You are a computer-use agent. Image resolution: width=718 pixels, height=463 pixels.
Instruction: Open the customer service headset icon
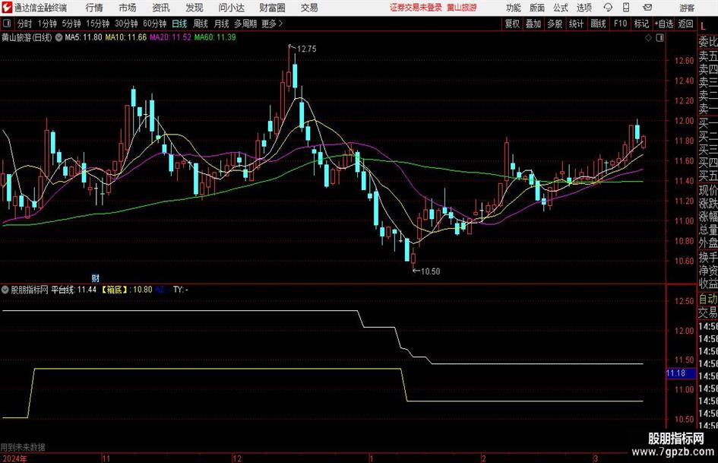pos(608,8)
